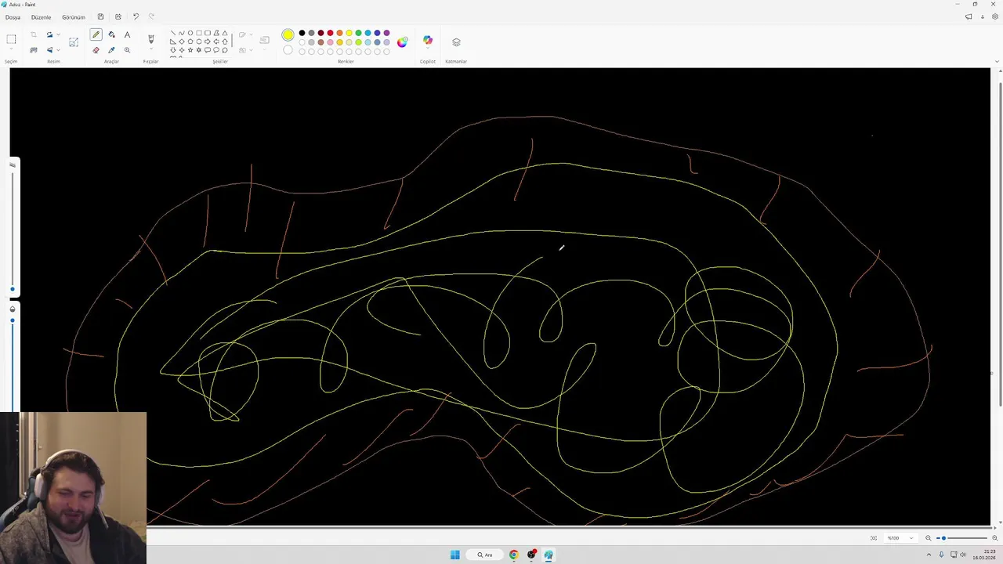Pick the right arrow shape

(208, 42)
